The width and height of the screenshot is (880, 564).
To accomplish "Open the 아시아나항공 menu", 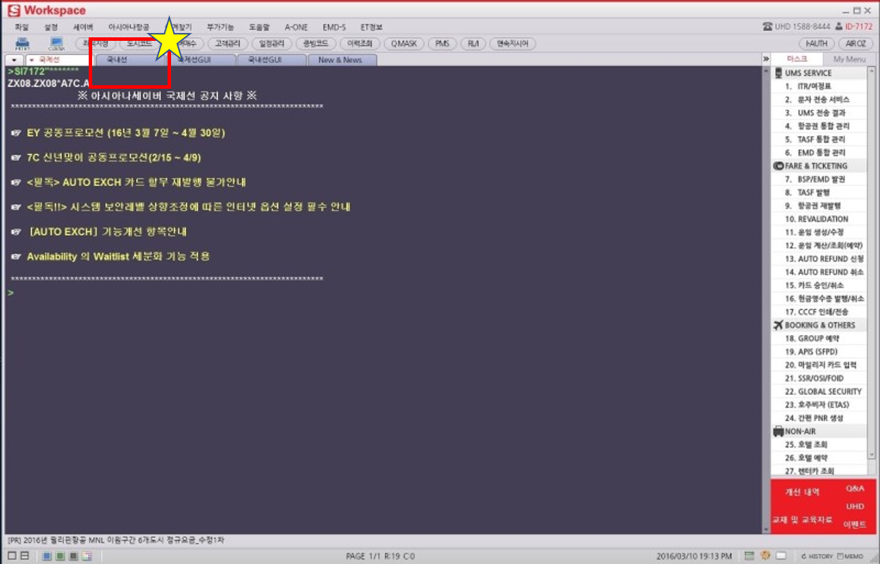I will click(129, 27).
